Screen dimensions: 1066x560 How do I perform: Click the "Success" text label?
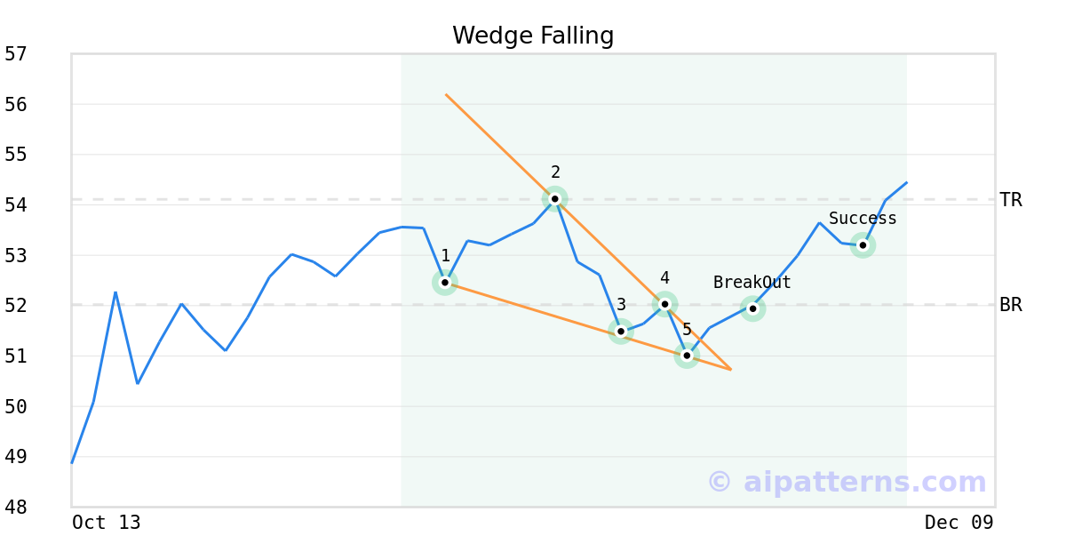863,219
